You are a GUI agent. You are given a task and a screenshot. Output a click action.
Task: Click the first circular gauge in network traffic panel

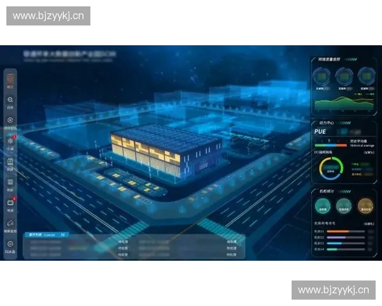pyautogui.click(x=322, y=76)
